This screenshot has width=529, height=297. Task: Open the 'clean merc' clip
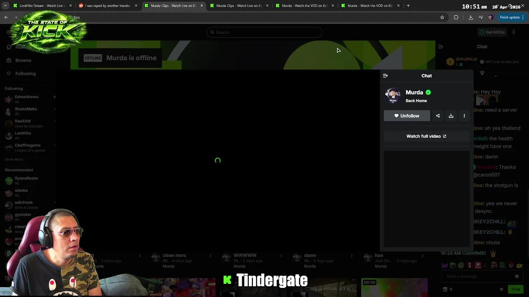[x=174, y=255]
